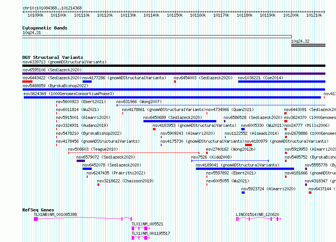Click the DGV Structural Variants track title
The image size is (336, 242).
click(x=53, y=57)
